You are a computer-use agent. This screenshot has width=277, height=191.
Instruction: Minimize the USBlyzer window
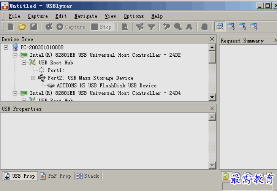tap(260, 6)
